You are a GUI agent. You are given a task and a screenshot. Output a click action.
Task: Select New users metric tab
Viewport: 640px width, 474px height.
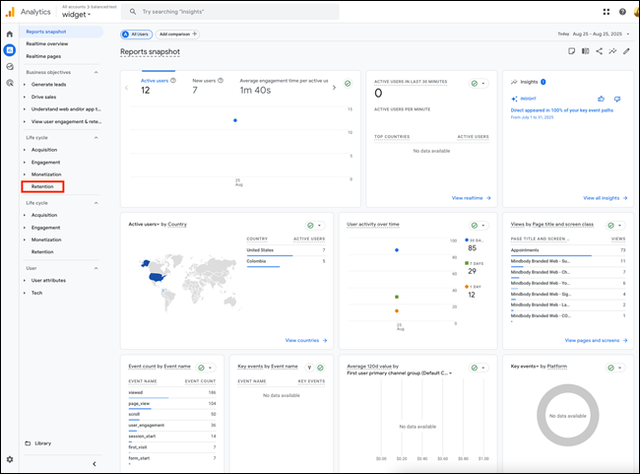coord(208,86)
